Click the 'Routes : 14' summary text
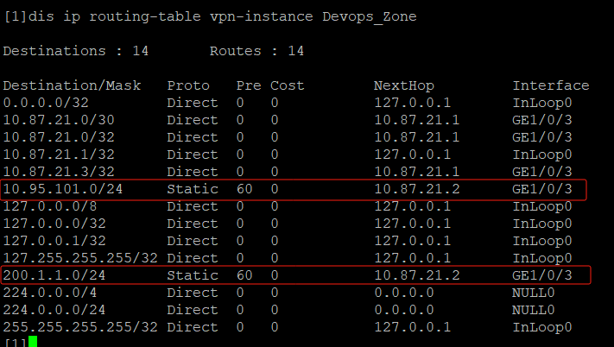The height and width of the screenshot is (347, 614). pos(256,52)
